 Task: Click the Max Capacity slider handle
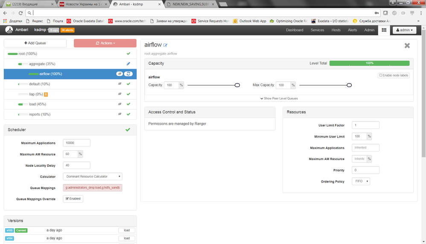click(349, 85)
